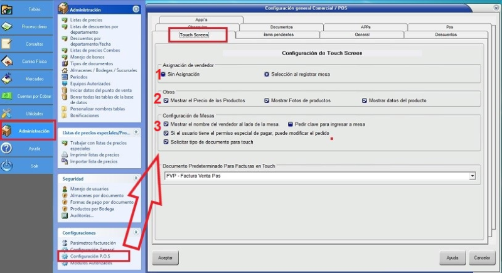Click the Cancelar button

point(481,258)
